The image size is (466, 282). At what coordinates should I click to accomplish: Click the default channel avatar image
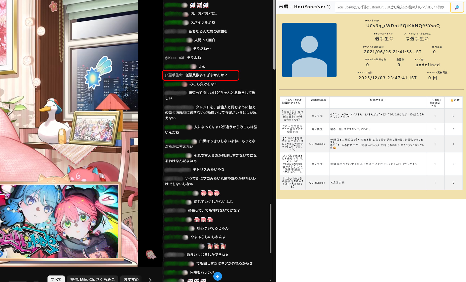309,50
